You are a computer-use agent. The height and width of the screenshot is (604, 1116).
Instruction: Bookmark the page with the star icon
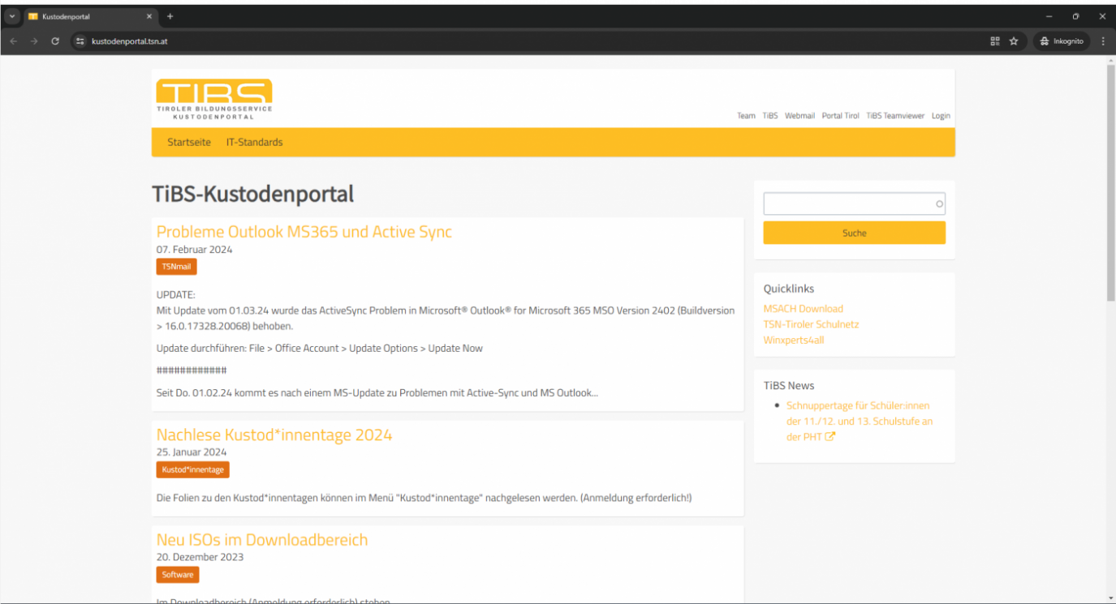pyautogui.click(x=1014, y=41)
